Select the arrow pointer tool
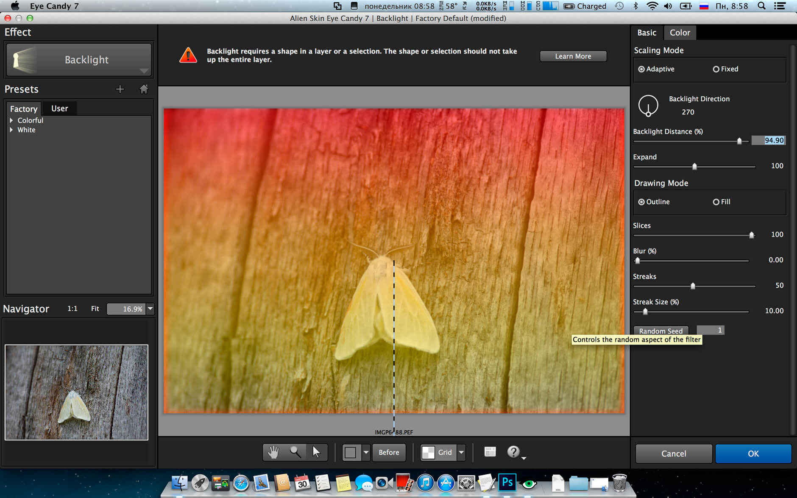The width and height of the screenshot is (797, 498). pos(317,452)
